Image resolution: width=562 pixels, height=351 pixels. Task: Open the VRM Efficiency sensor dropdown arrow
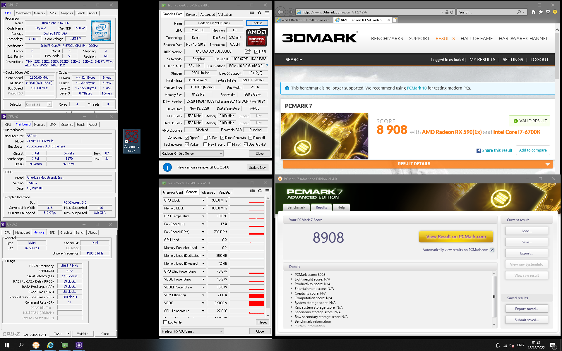pos(203,295)
